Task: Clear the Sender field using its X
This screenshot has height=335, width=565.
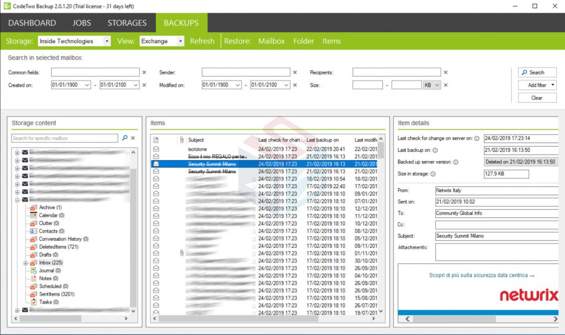Action: pyautogui.click(x=295, y=72)
